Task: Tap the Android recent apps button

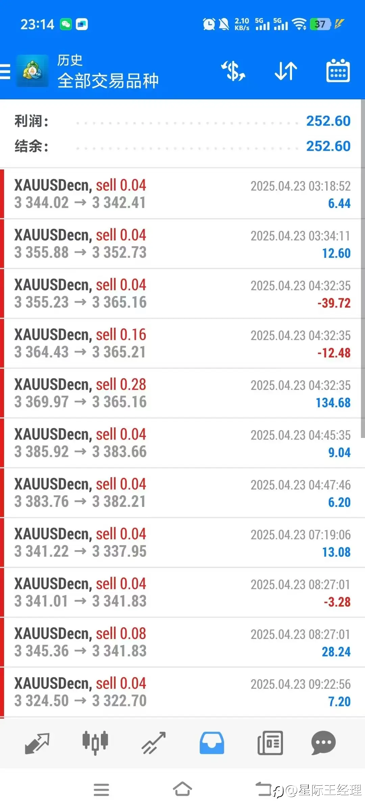Action: coord(101,790)
